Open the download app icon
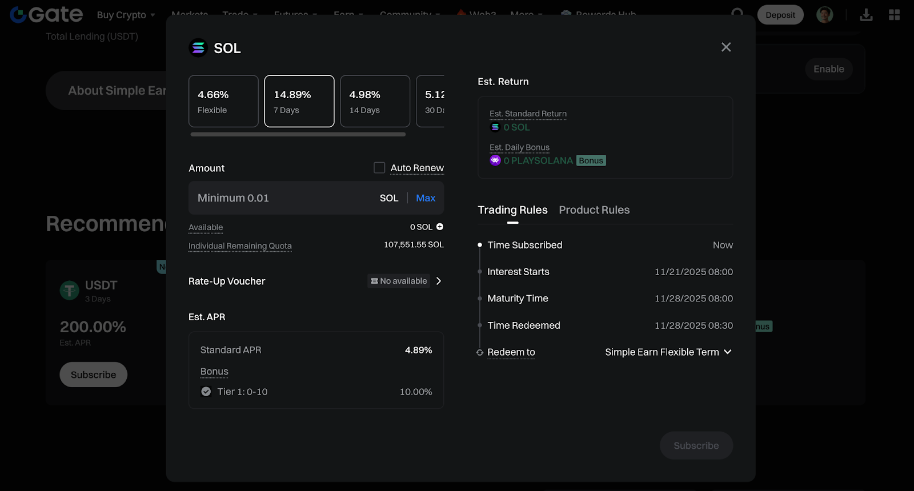This screenshot has height=491, width=914. point(866,15)
